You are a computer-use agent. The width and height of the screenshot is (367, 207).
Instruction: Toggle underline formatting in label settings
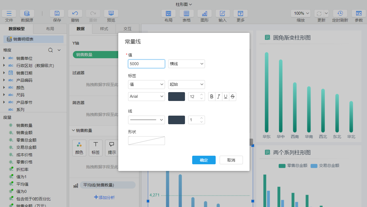point(225,96)
